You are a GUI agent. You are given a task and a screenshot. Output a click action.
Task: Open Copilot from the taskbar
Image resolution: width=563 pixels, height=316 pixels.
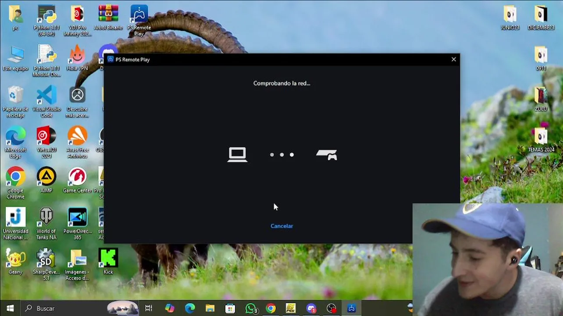click(170, 308)
